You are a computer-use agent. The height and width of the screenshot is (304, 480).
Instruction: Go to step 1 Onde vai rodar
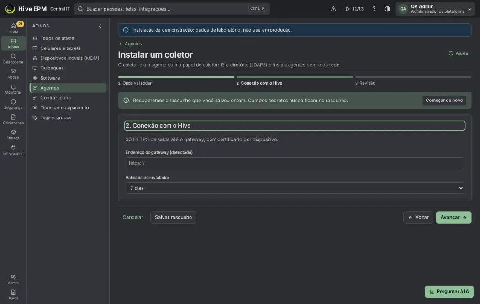coord(176,81)
